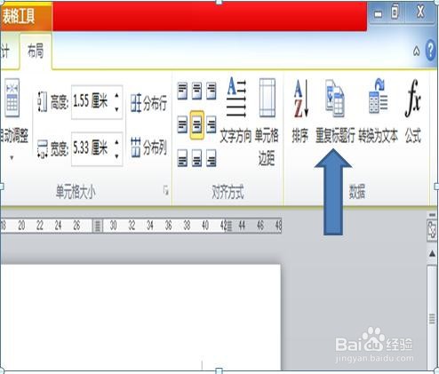Align cell text bottom right
The height and width of the screenshot is (374, 439).
point(211,158)
